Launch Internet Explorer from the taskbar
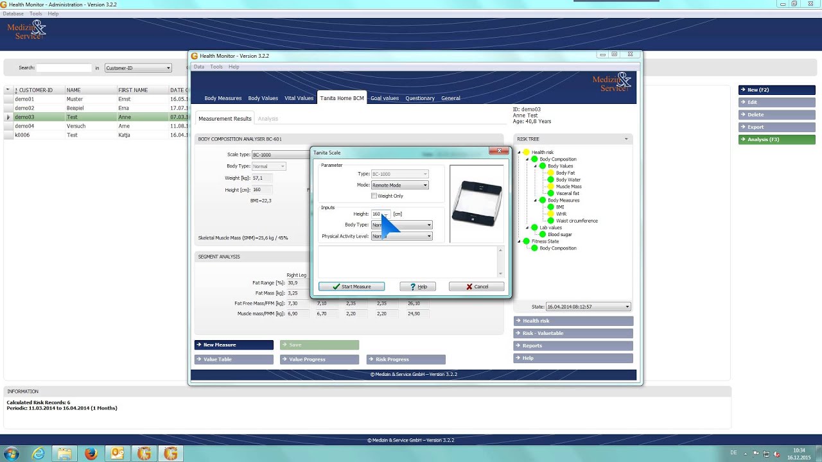The width and height of the screenshot is (822, 462). coord(39,454)
